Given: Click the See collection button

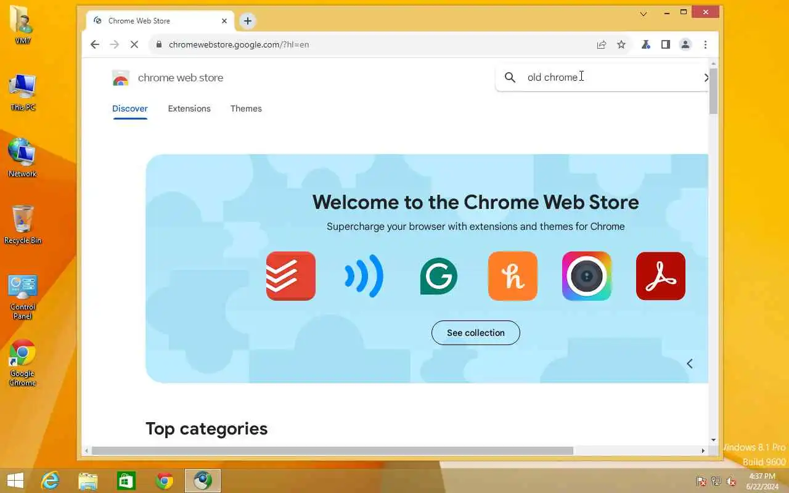Looking at the screenshot, I should (476, 333).
